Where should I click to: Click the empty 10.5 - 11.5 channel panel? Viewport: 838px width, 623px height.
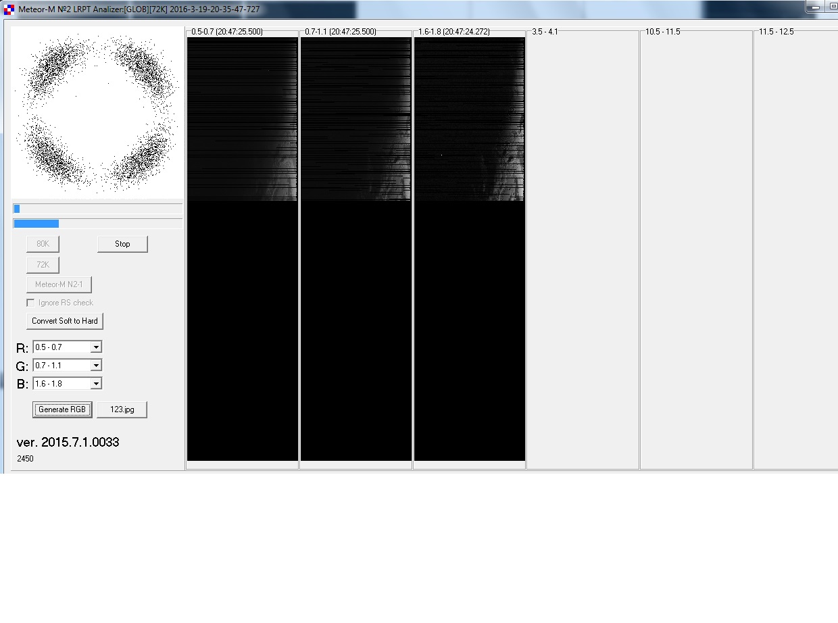click(x=696, y=251)
